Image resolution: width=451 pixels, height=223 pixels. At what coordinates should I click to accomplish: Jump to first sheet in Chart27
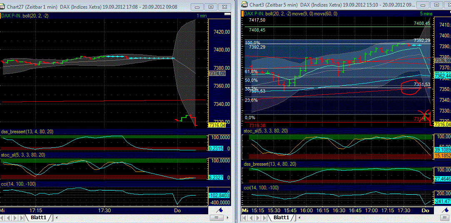click(x=2, y=217)
